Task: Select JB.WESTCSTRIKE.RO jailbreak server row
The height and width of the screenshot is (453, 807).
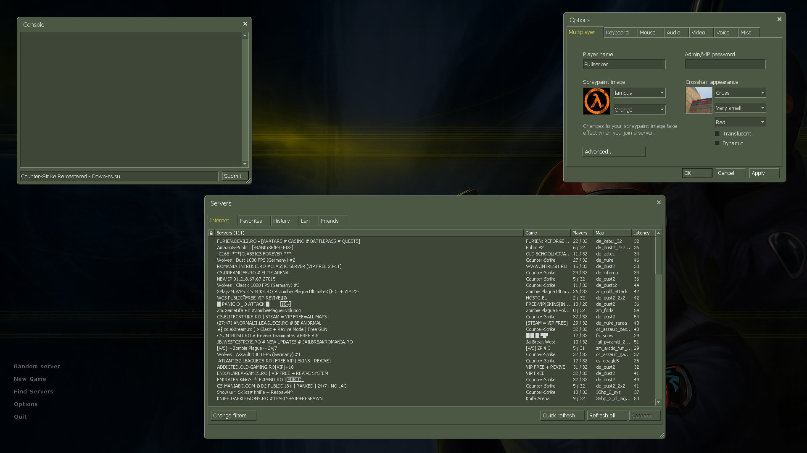Action: coord(431,342)
